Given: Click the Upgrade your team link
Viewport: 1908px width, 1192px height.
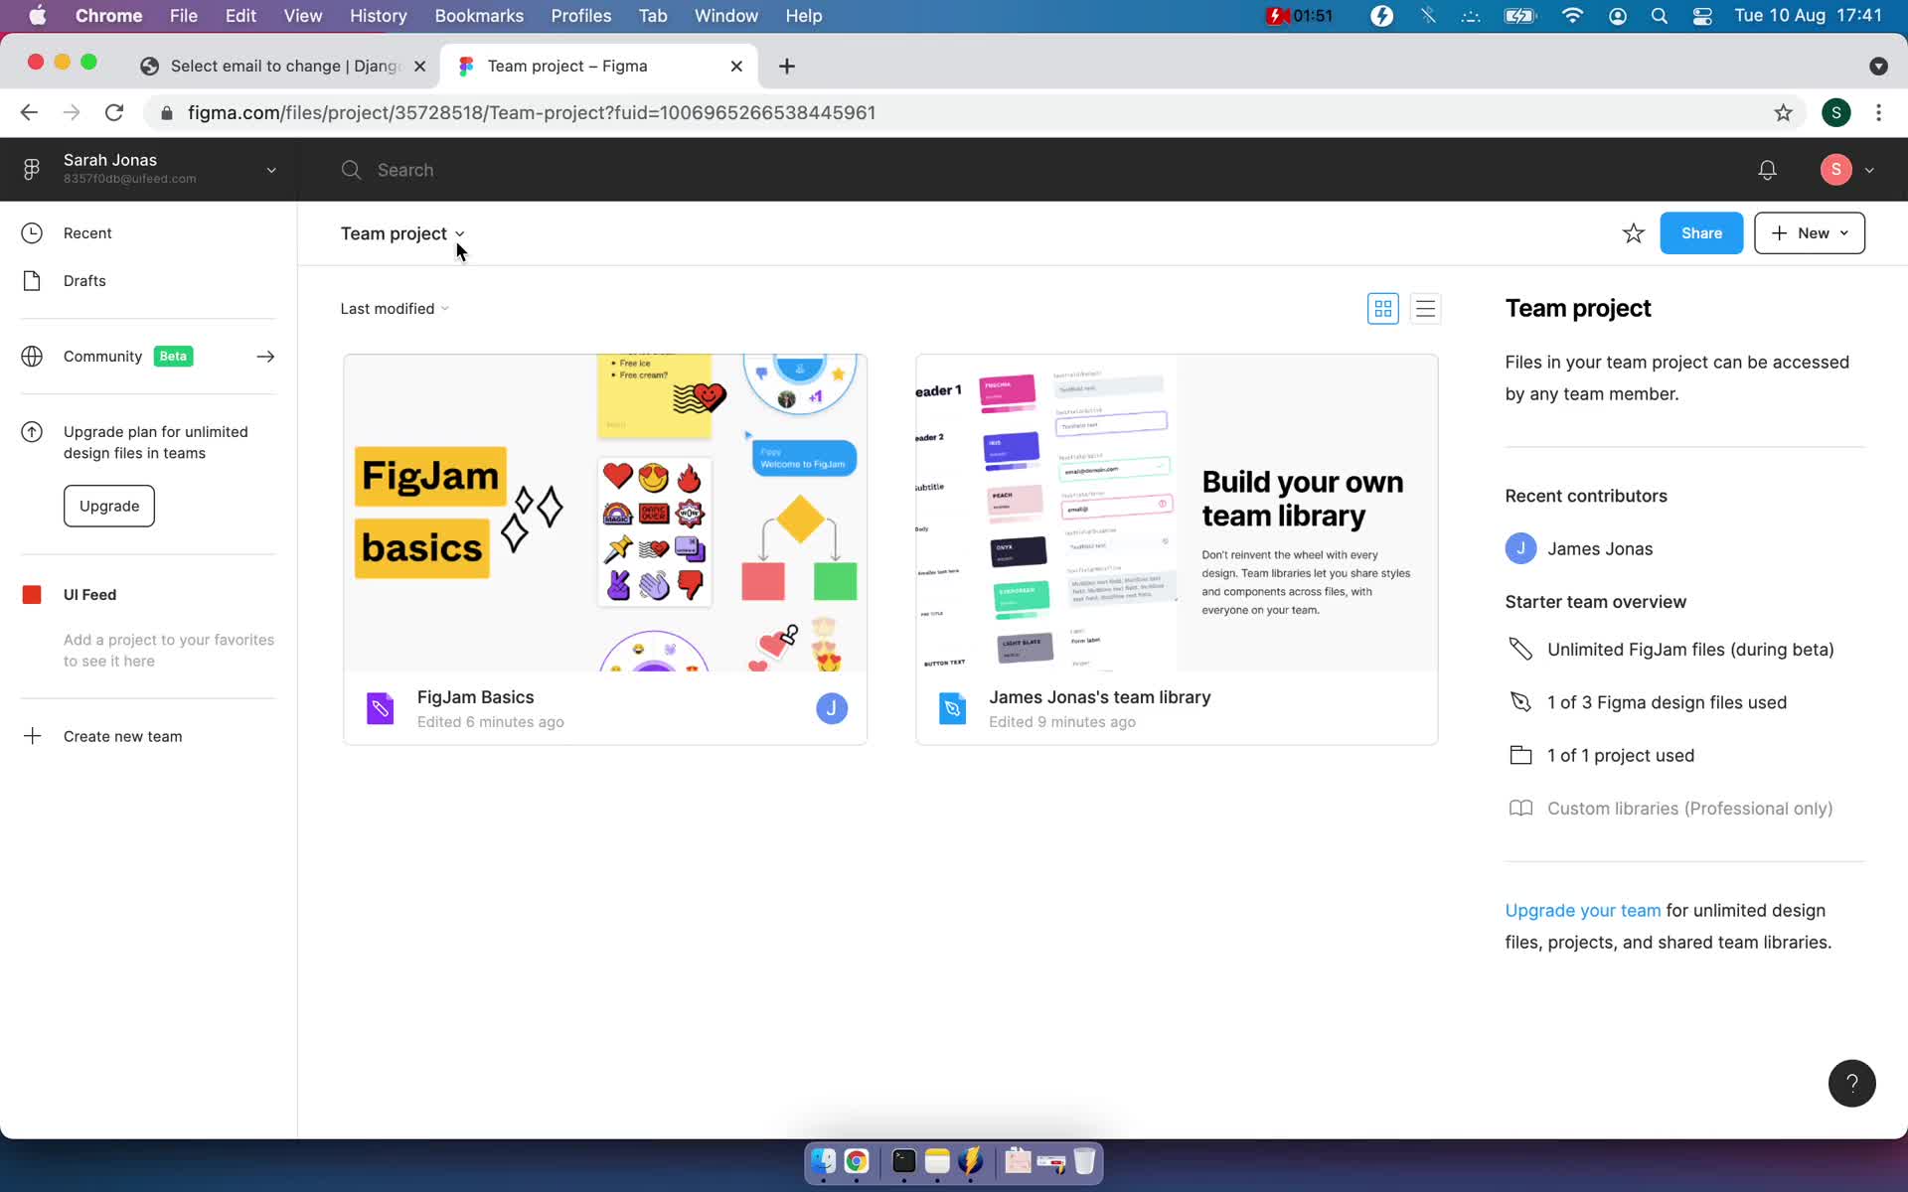Looking at the screenshot, I should point(1582,909).
